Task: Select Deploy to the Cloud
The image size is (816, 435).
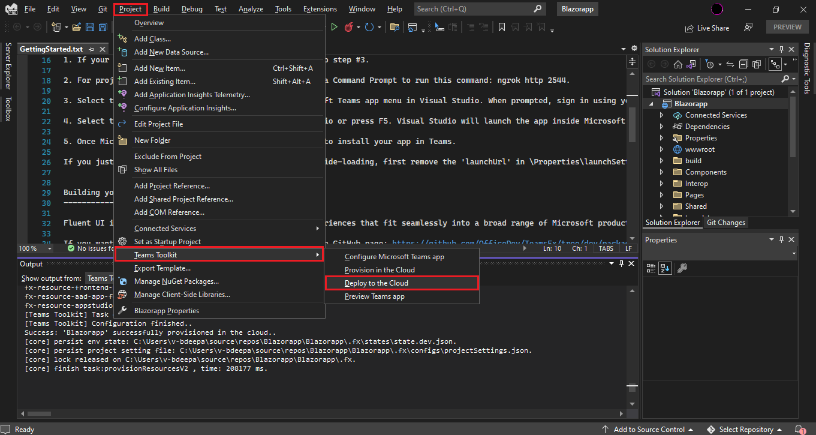Action: [x=402, y=283]
